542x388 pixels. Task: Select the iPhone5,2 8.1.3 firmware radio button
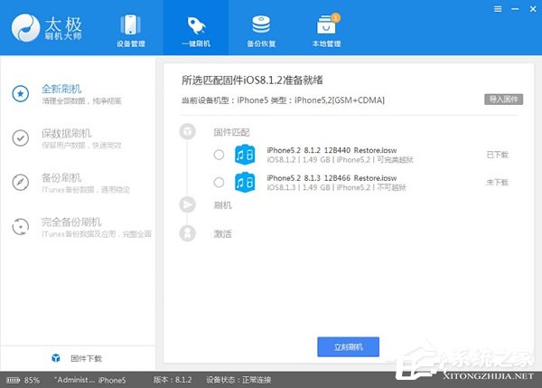tap(219, 183)
